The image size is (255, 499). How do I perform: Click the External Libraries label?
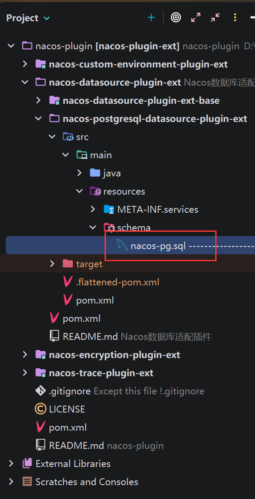[x=73, y=464]
